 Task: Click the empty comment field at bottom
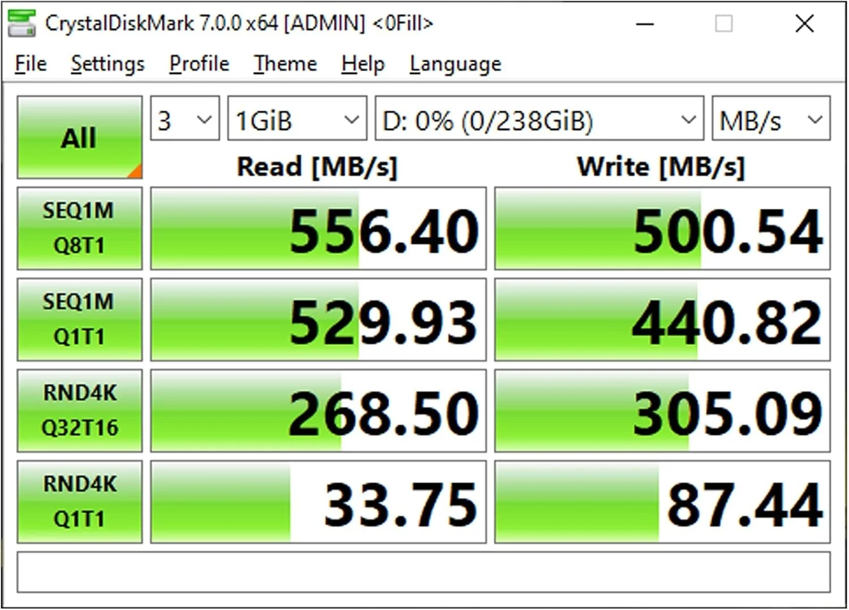pyautogui.click(x=423, y=572)
